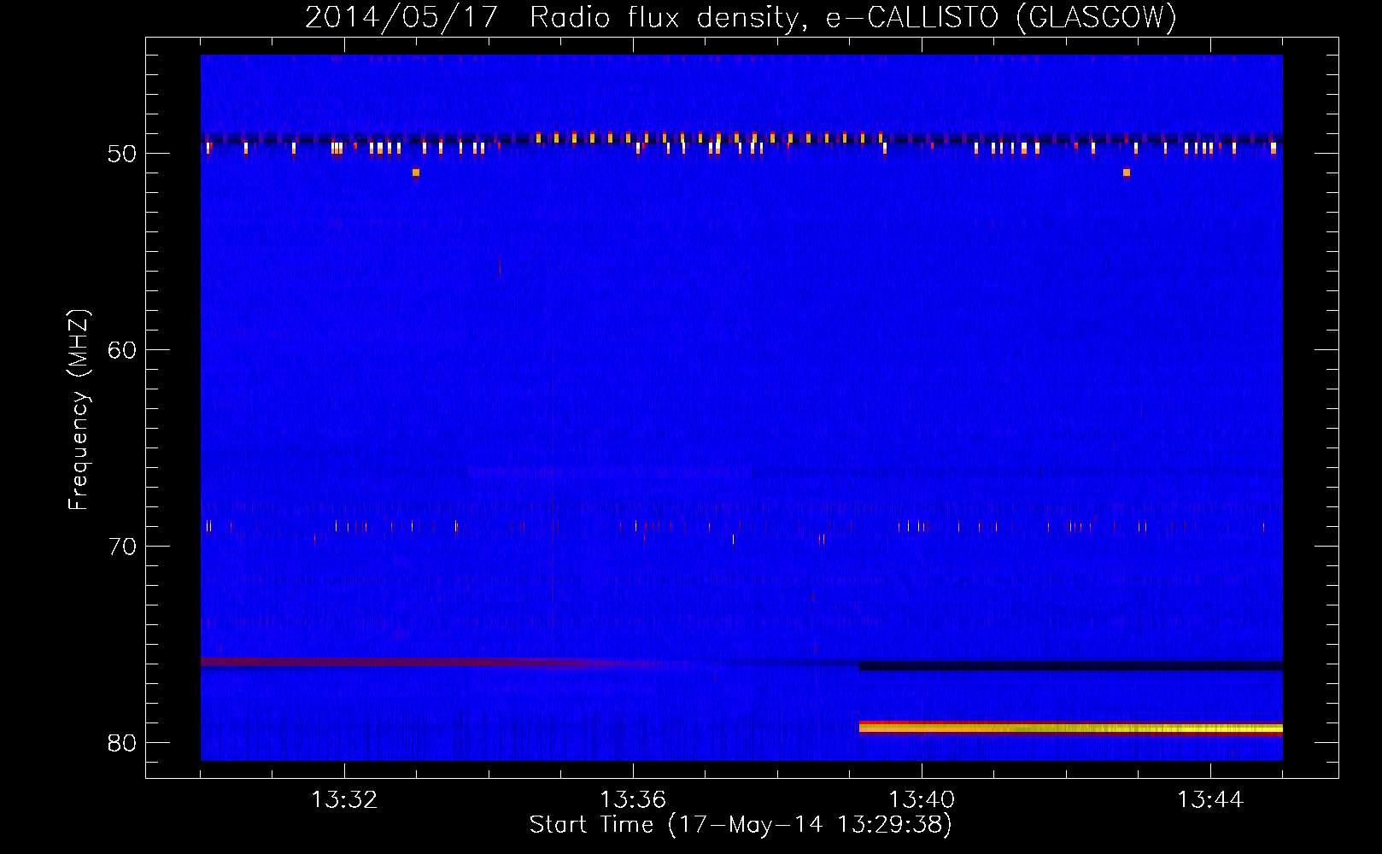Click the 80 frequency tick label
Image resolution: width=1382 pixels, height=854 pixels.
tap(122, 743)
